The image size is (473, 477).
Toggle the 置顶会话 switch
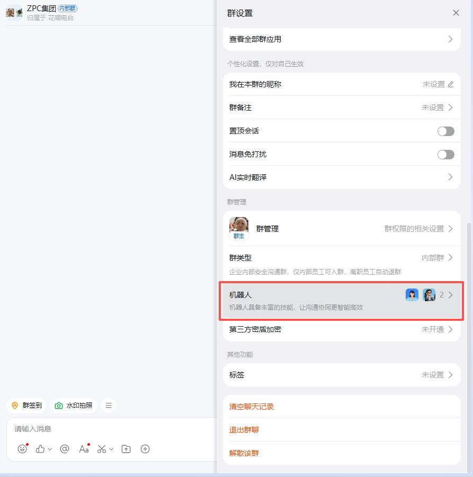point(445,131)
